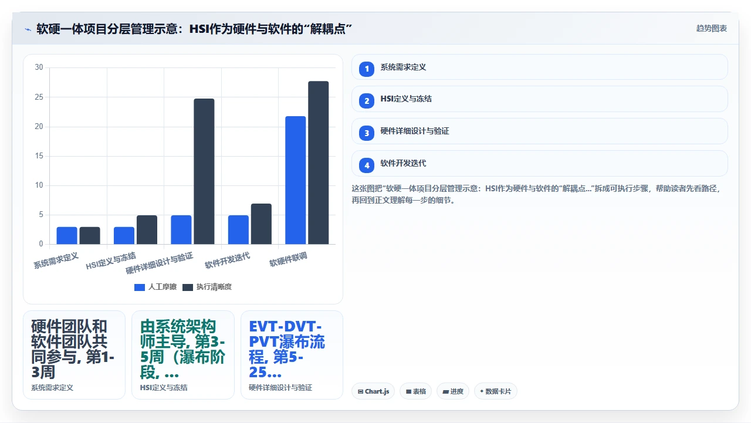Click the number 4 badge
751x423 pixels.
coord(367,165)
